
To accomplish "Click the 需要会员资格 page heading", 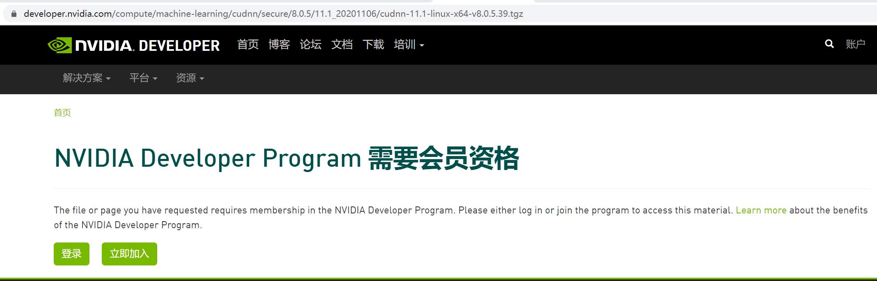I will (444, 158).
